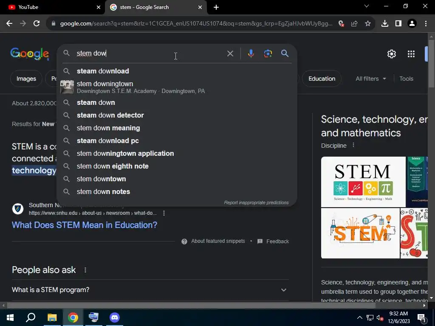Open What Does STEM Mean in Education?
The width and height of the screenshot is (435, 326).
pyautogui.click(x=85, y=225)
